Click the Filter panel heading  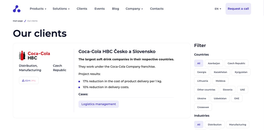(x=200, y=45)
